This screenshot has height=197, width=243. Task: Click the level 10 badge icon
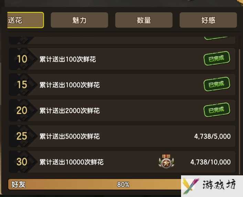click(x=22, y=59)
